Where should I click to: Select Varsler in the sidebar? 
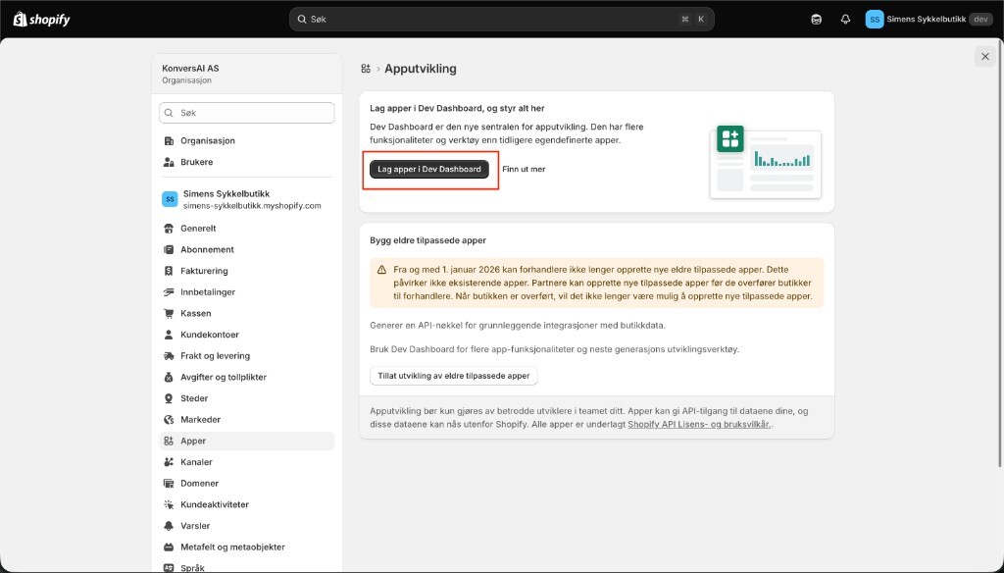click(x=246, y=526)
